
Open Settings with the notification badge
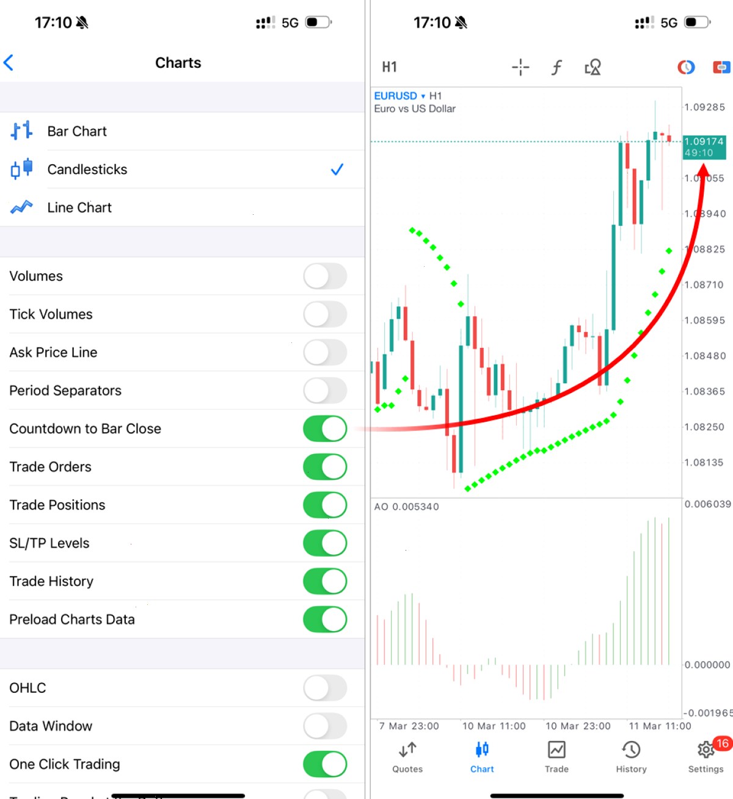coord(706,757)
